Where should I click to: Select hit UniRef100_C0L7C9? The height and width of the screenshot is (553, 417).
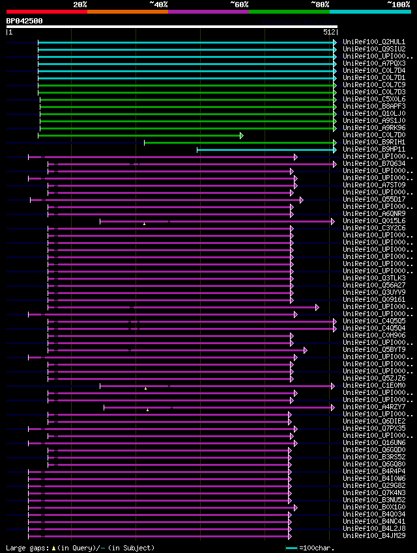coord(374,85)
